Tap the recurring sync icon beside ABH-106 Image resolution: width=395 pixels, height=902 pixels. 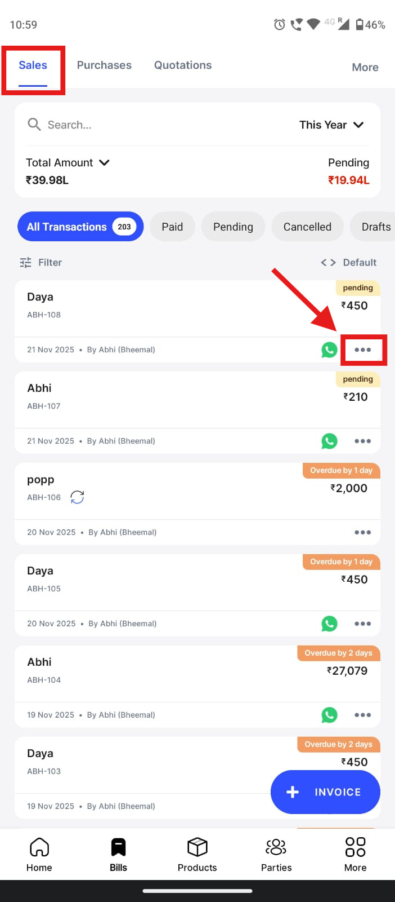pyautogui.click(x=77, y=497)
